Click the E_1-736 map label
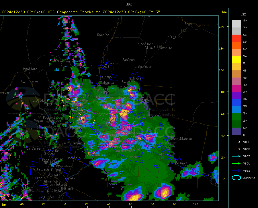 coord(177,37)
